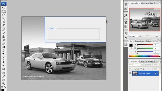Select the Eraser tool
The image size is (162, 91).
(3, 43)
